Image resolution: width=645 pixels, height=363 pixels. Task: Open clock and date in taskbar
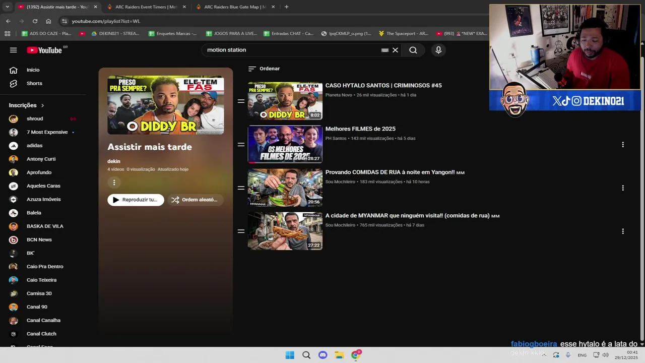[x=626, y=355]
